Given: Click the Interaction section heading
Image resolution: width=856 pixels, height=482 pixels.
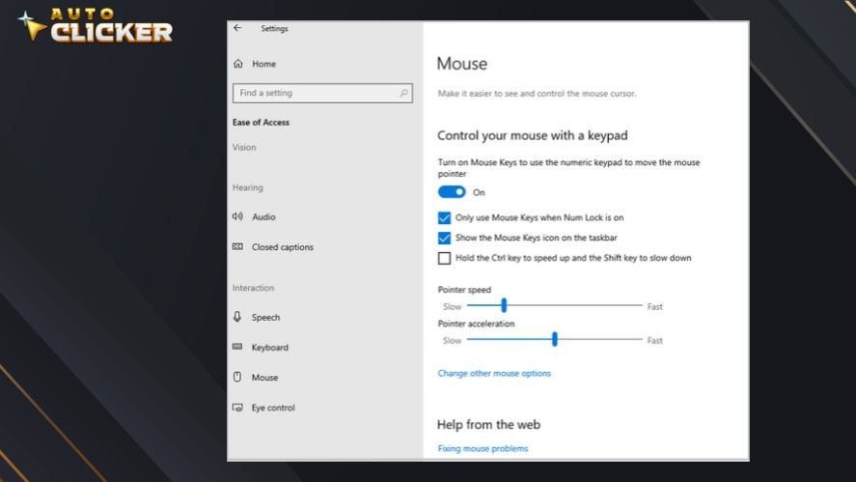Looking at the screenshot, I should click(x=253, y=288).
